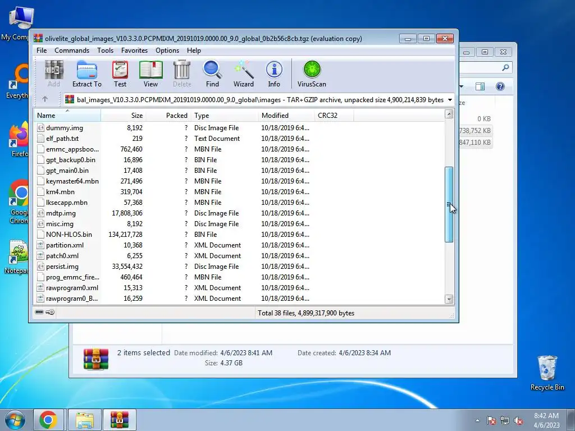Screen dimensions: 575x431
Task: Click the Explorer window help icon
Action: [500, 86]
